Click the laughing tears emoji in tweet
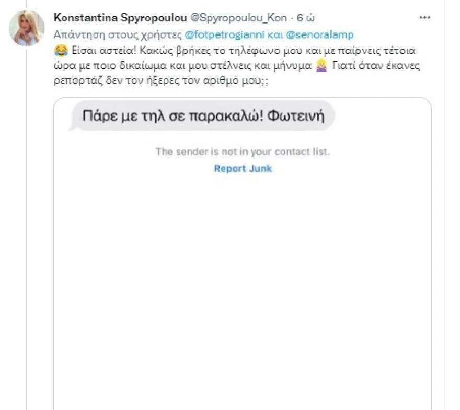460x410 pixels. pyautogui.click(x=61, y=51)
